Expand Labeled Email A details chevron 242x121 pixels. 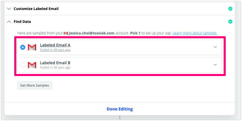click(215, 47)
